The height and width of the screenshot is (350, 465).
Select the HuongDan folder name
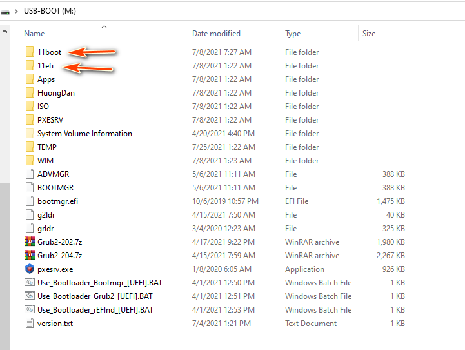pos(55,93)
